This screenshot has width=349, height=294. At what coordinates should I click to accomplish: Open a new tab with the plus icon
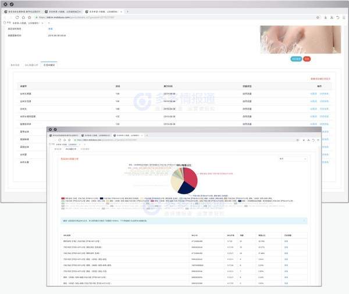click(x=127, y=11)
